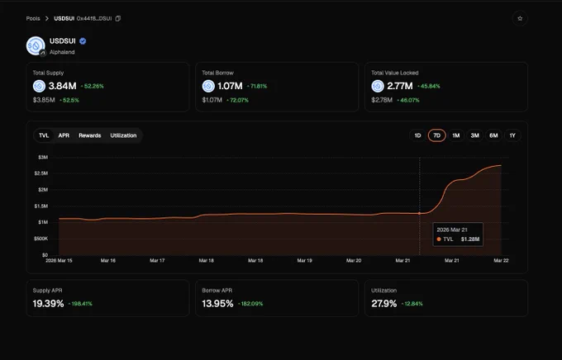This screenshot has width=562, height=360.
Task: Click the 52.26% supply change indicator
Action: click(x=92, y=87)
